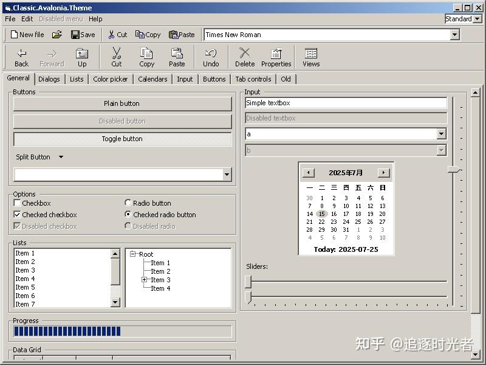Click the Paste toolbar icon
Screen dimensions: 486x365
[177, 57]
